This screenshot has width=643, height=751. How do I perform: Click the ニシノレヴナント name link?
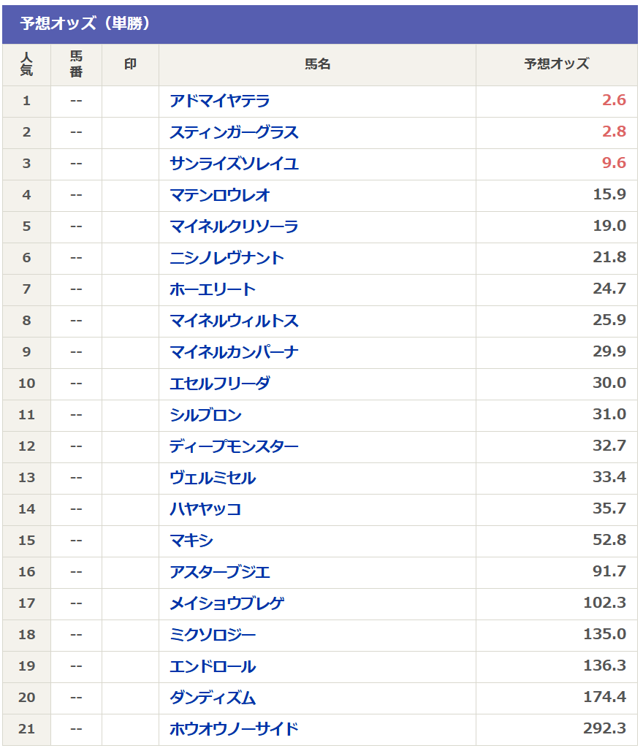click(227, 258)
